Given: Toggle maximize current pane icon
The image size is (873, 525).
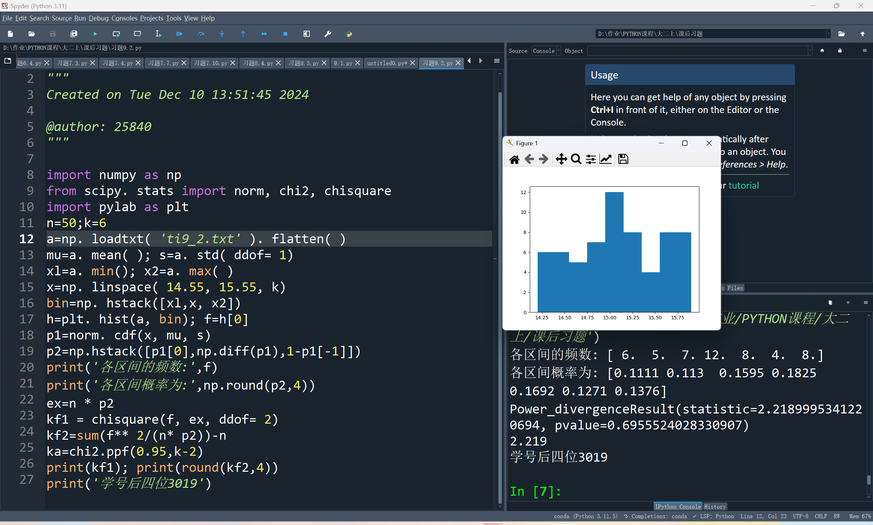Looking at the screenshot, I should tap(306, 34).
